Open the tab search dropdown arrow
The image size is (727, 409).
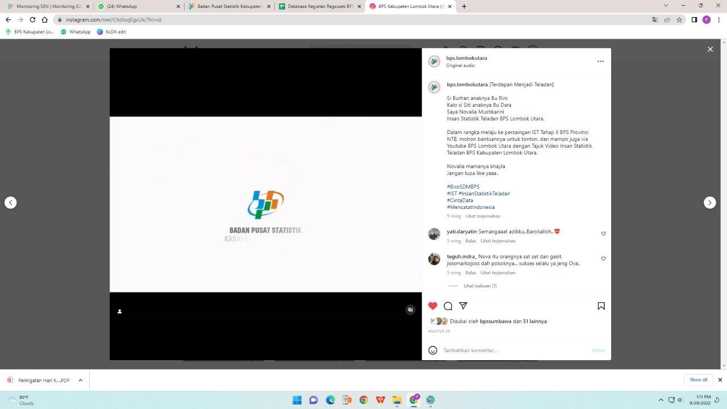click(666, 6)
